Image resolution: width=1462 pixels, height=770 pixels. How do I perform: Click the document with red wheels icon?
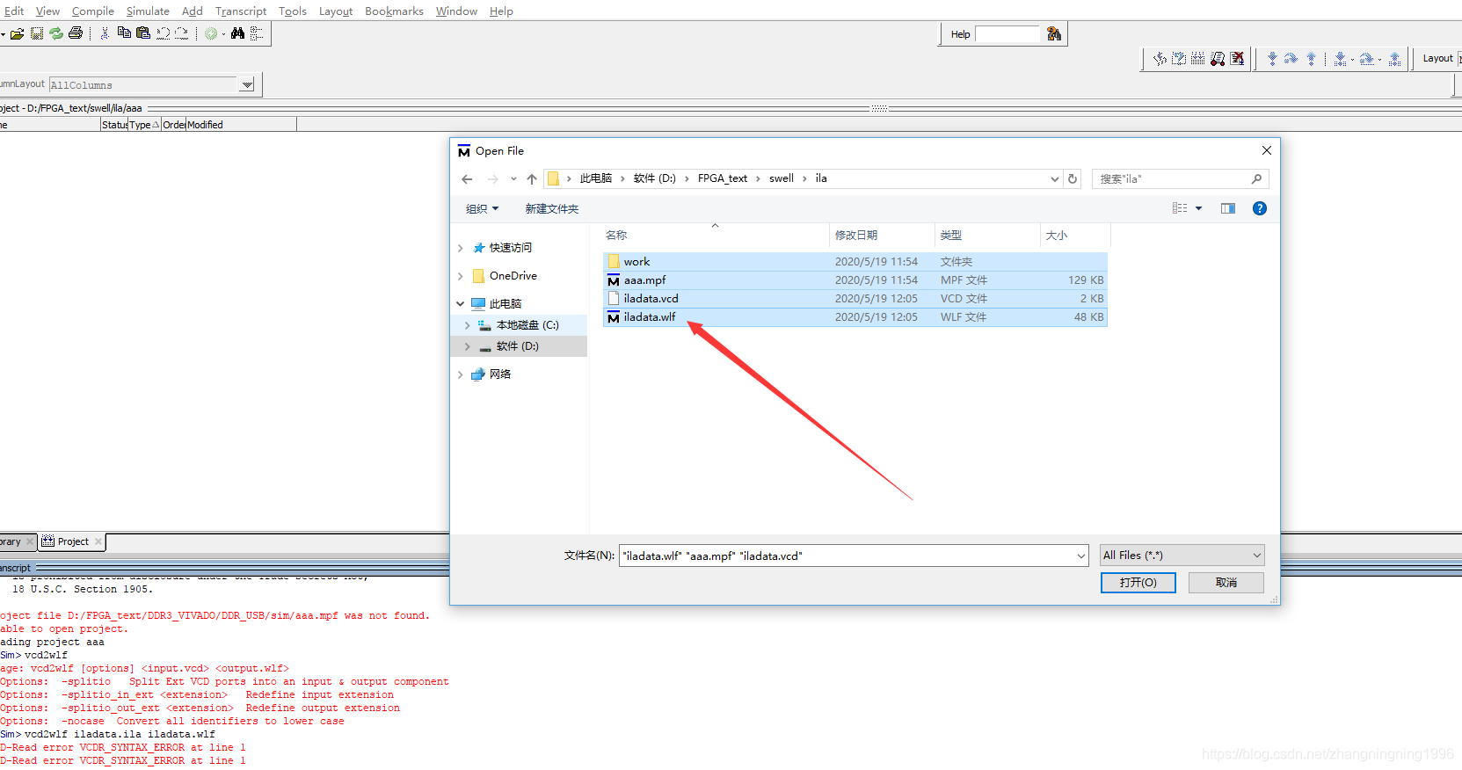point(1218,59)
